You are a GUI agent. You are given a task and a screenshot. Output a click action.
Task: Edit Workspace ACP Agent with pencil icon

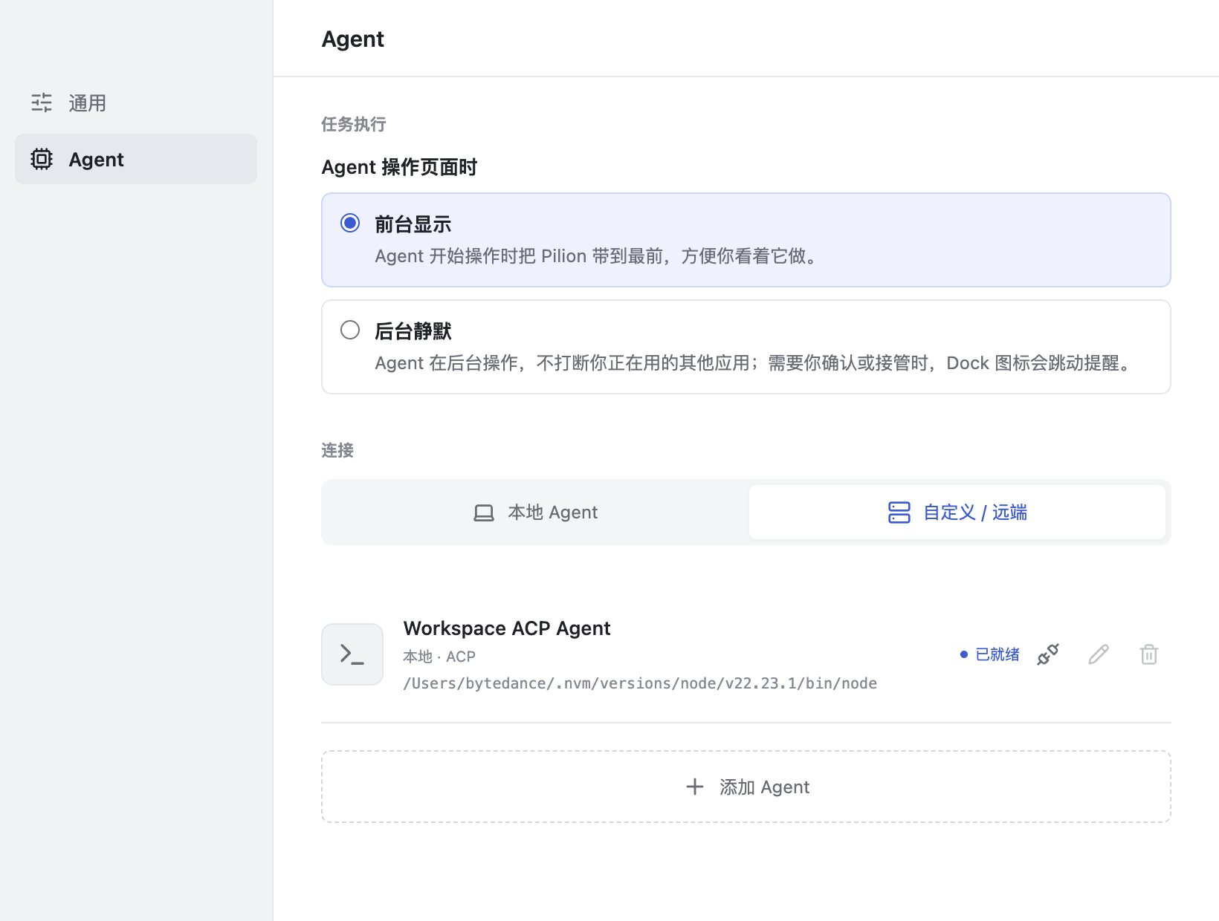point(1099,654)
